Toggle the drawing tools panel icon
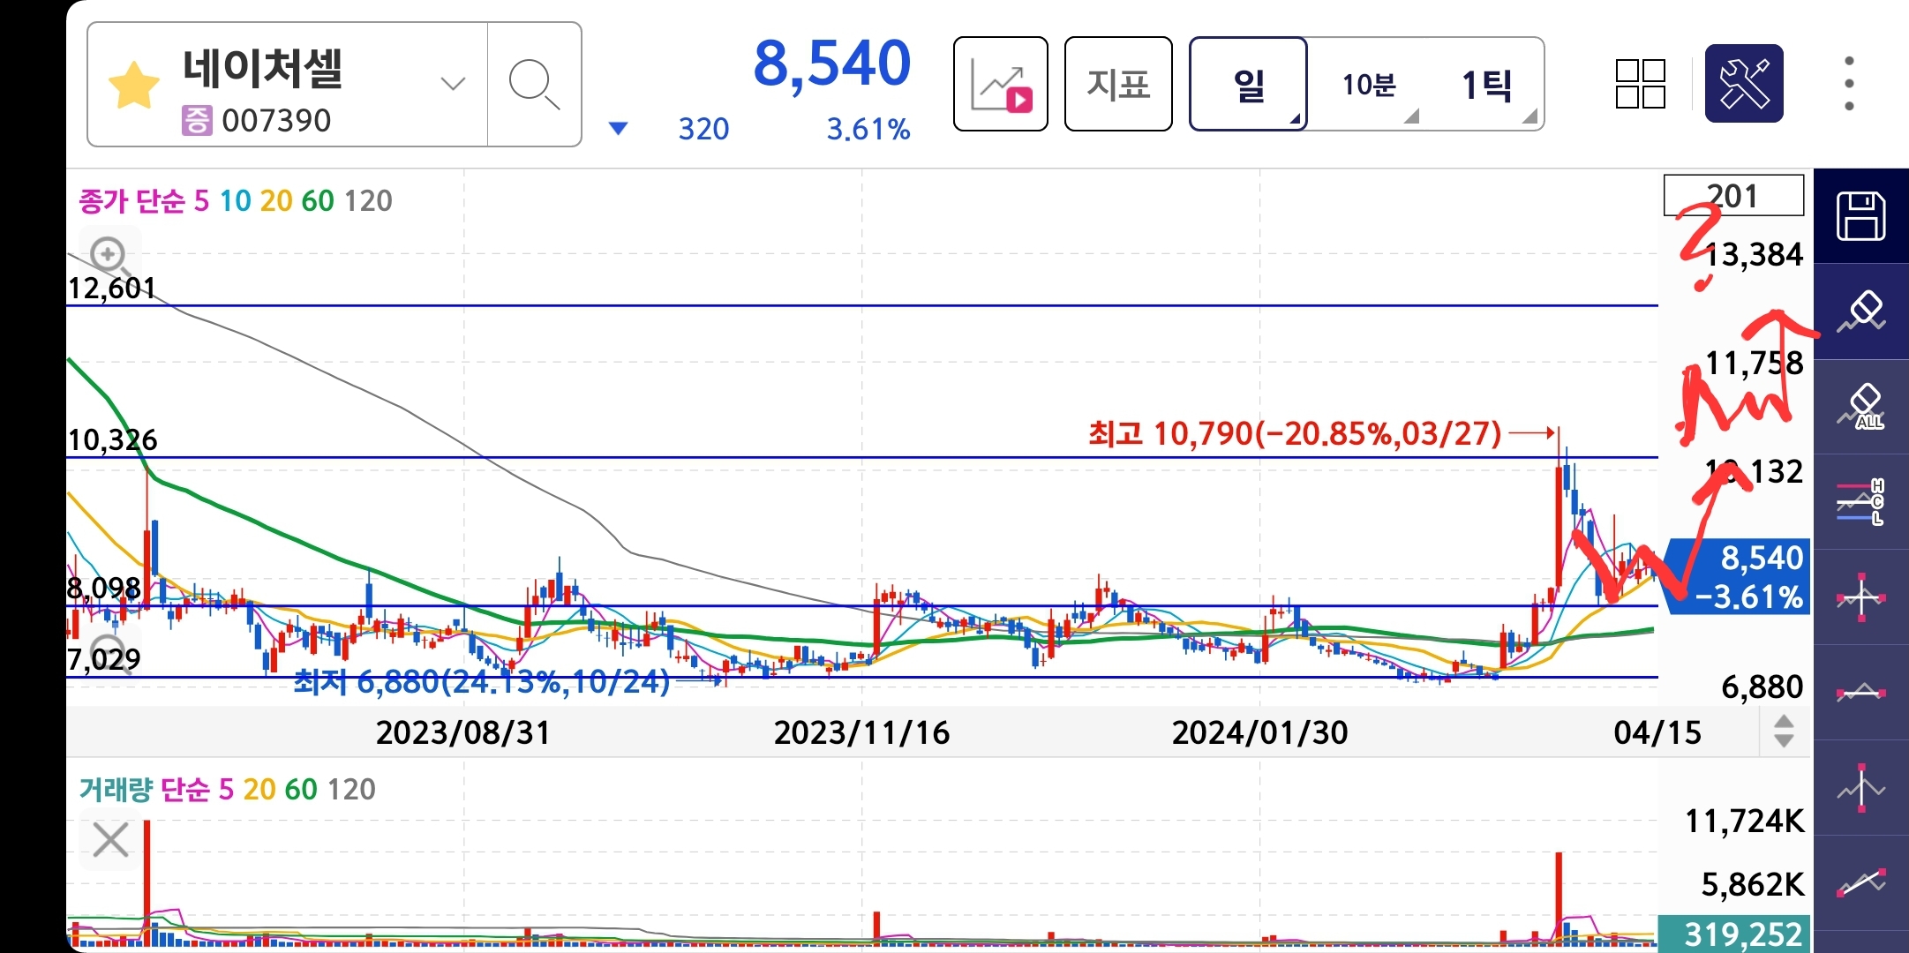This screenshot has width=1909, height=953. point(1743,85)
